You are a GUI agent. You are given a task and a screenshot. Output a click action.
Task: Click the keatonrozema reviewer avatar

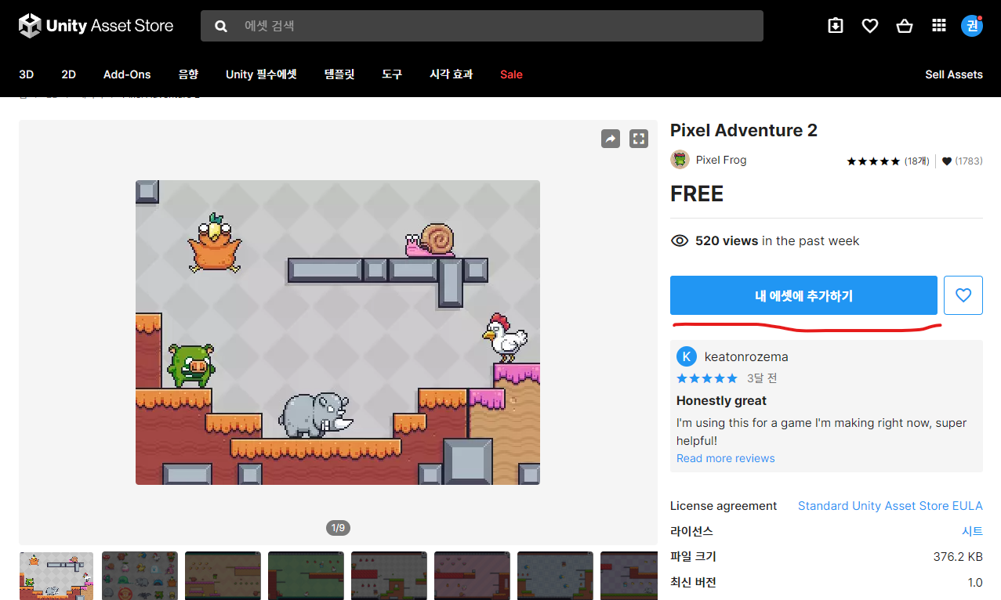click(686, 356)
